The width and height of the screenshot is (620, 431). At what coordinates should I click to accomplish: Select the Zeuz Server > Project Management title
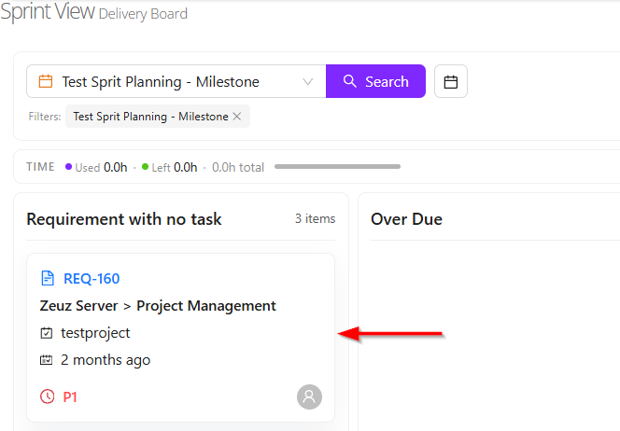(158, 305)
